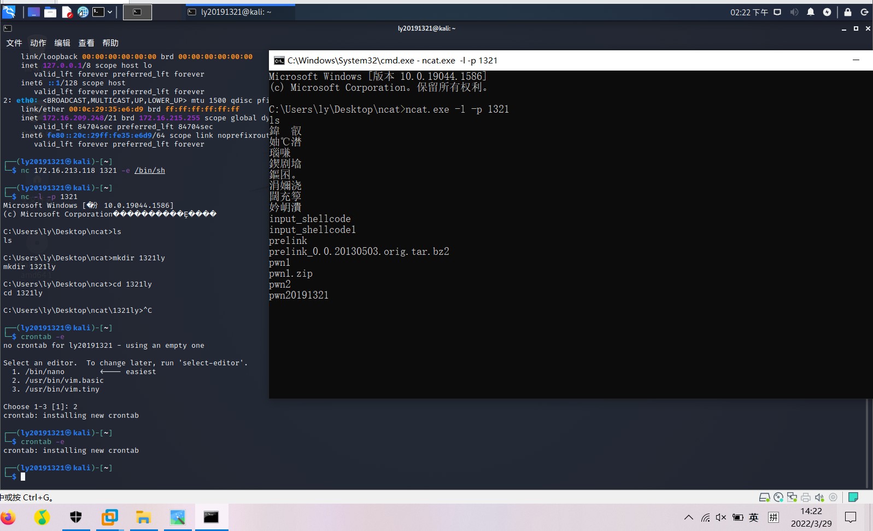Image resolution: width=873 pixels, height=531 pixels.
Task: Open the Wi-Fi network tray icon
Action: (x=706, y=517)
